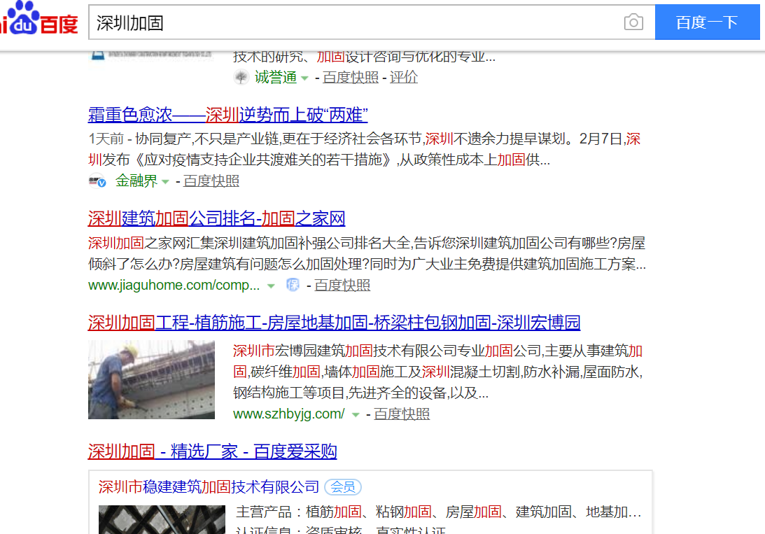
Task: Click the construction worker thumbnail image
Action: 151,379
